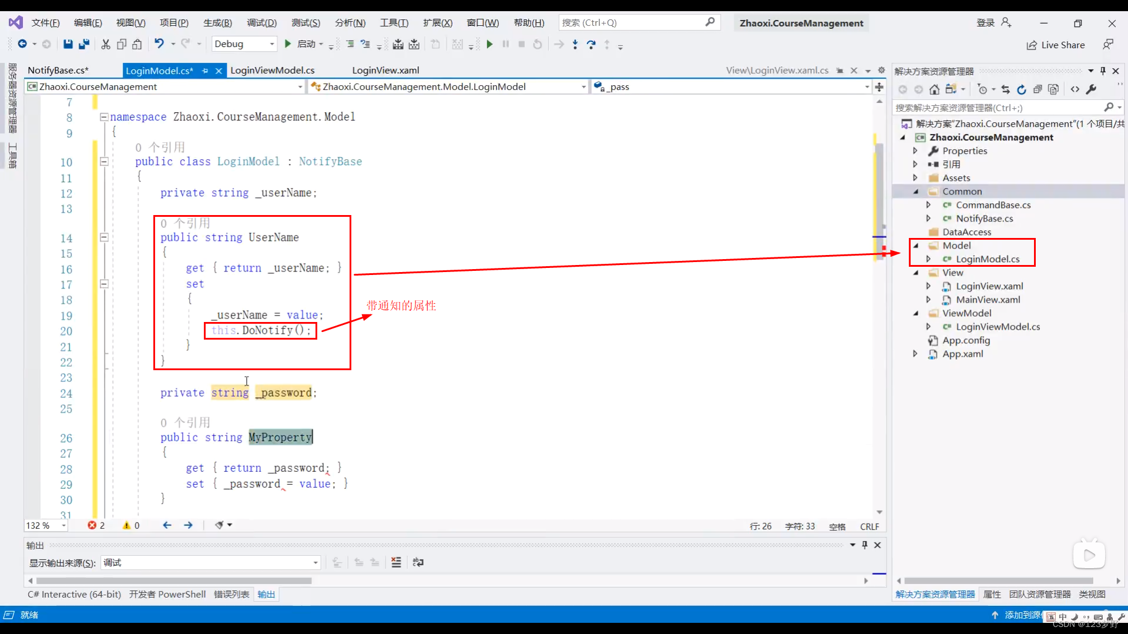Open the 调试(D) menu
This screenshot has width=1128, height=634.
pos(261,23)
